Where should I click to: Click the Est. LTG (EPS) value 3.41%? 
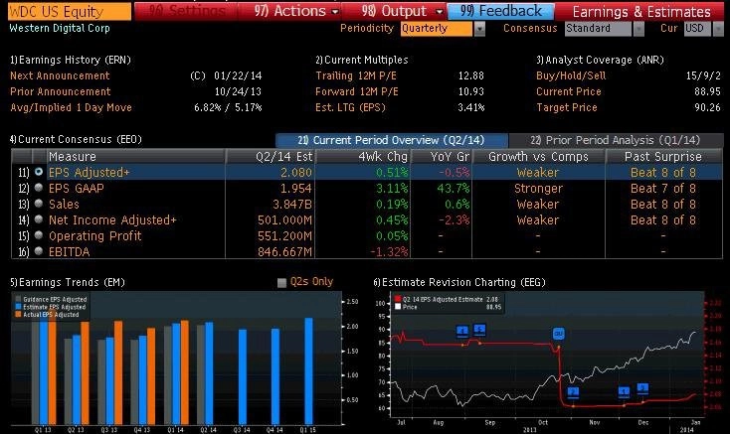click(471, 107)
